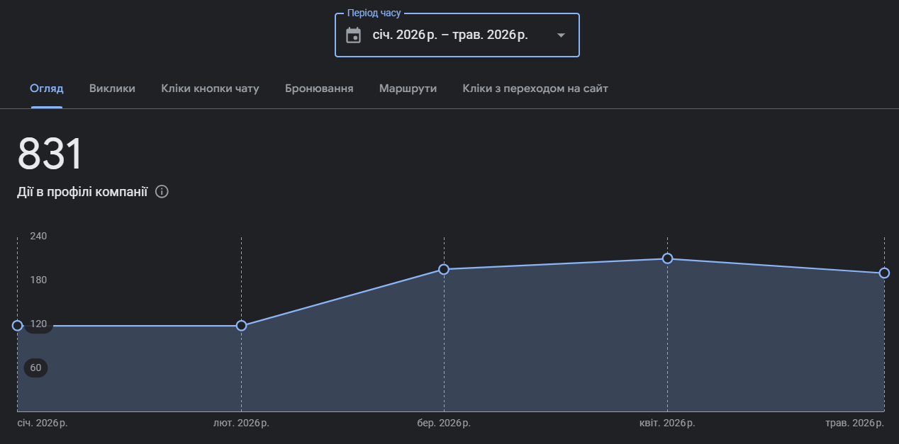
Task: Click the січ. 2026 р. x-axis label
Action: tap(42, 423)
